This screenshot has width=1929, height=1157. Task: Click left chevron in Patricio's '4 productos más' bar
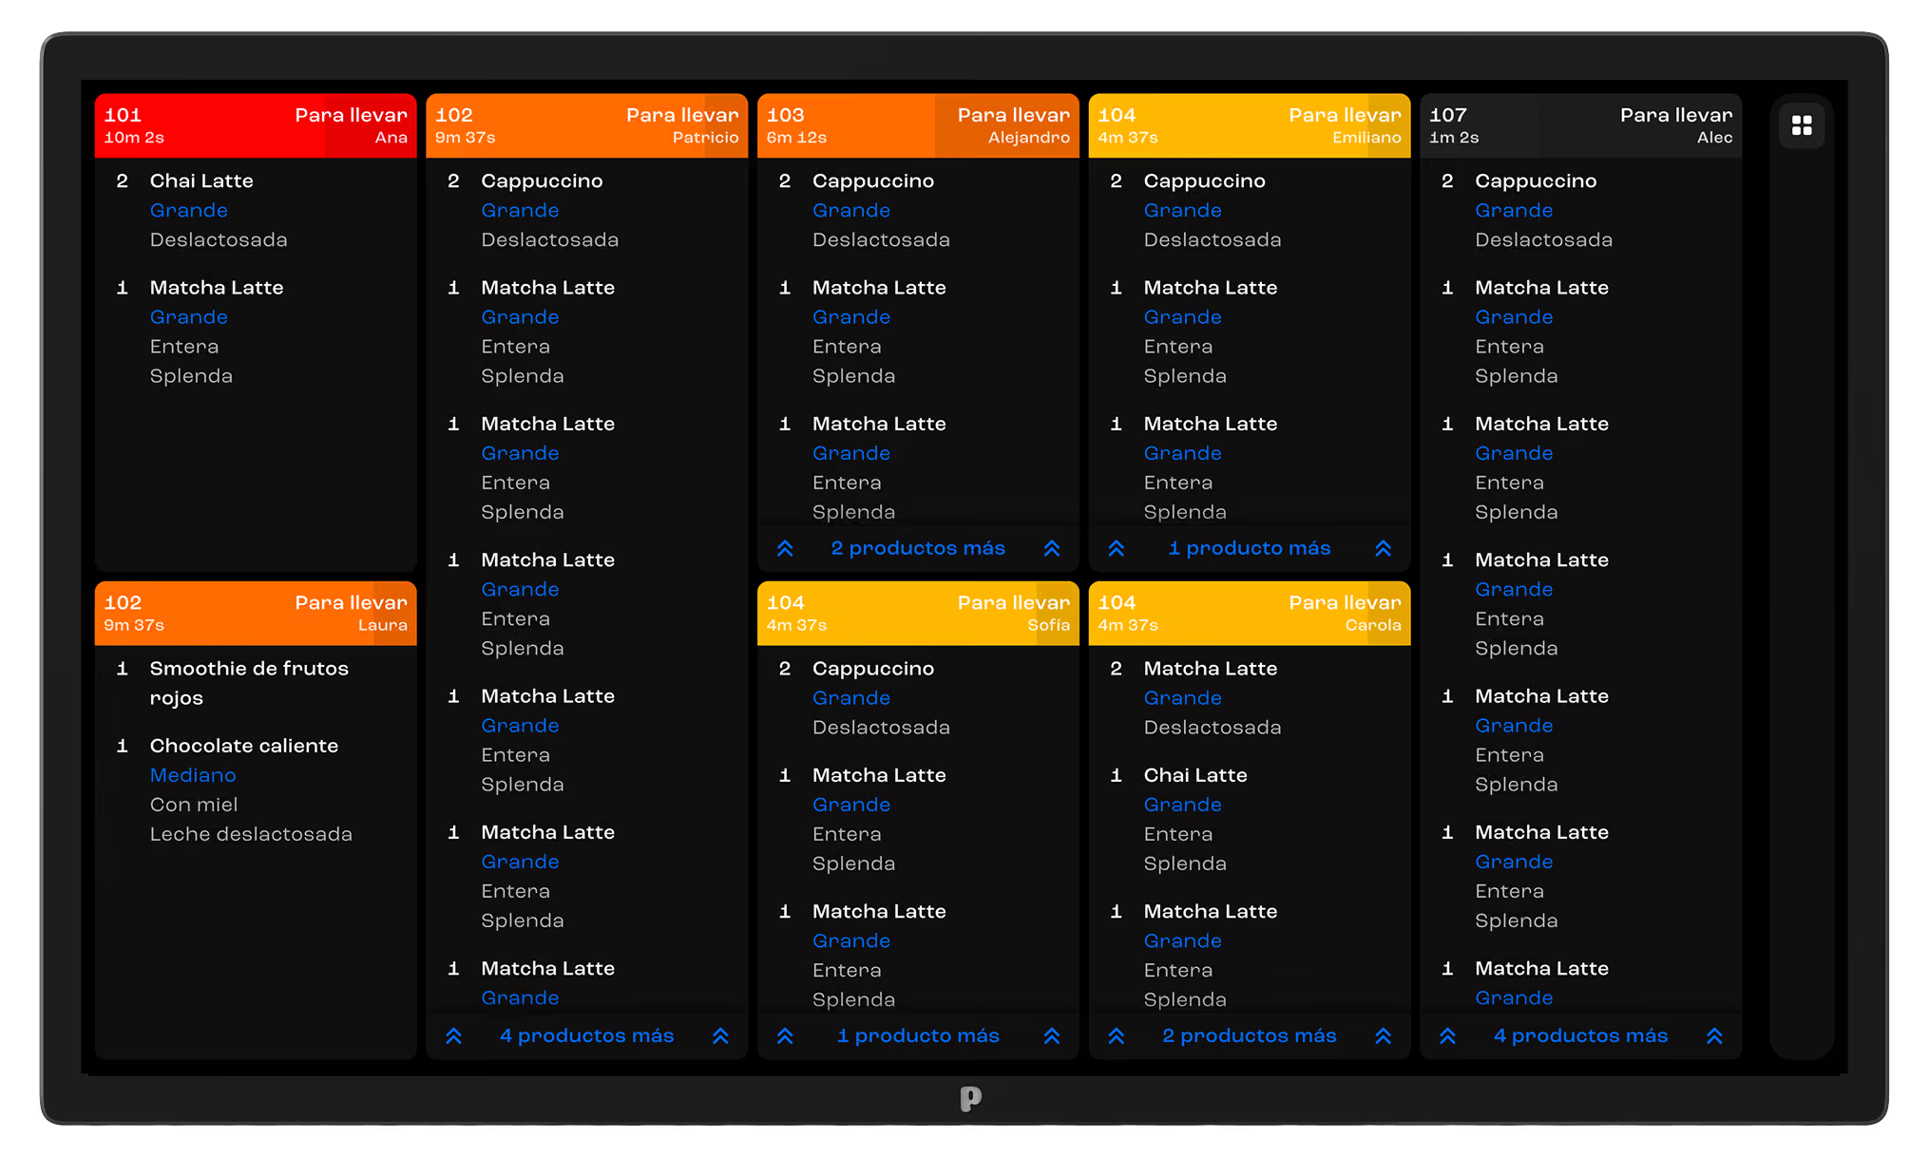454,1035
